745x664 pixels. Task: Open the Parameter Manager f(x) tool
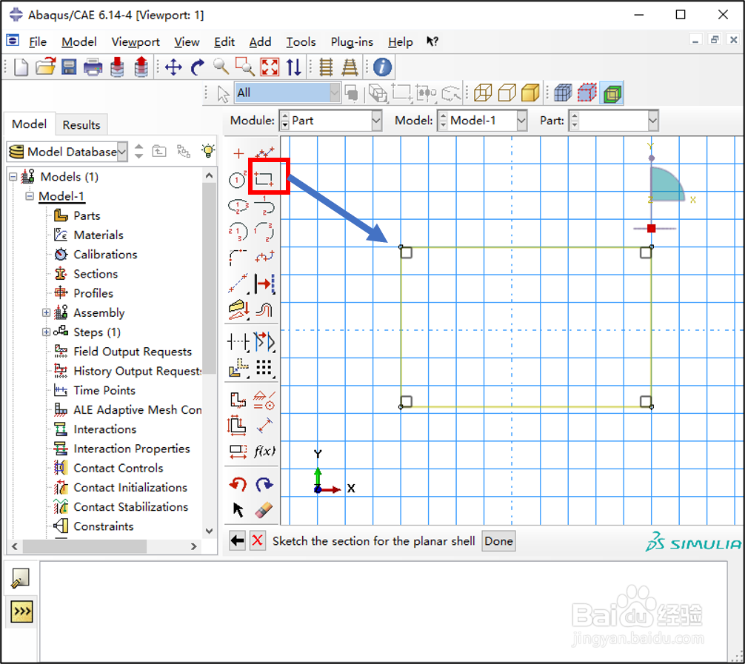tap(264, 451)
